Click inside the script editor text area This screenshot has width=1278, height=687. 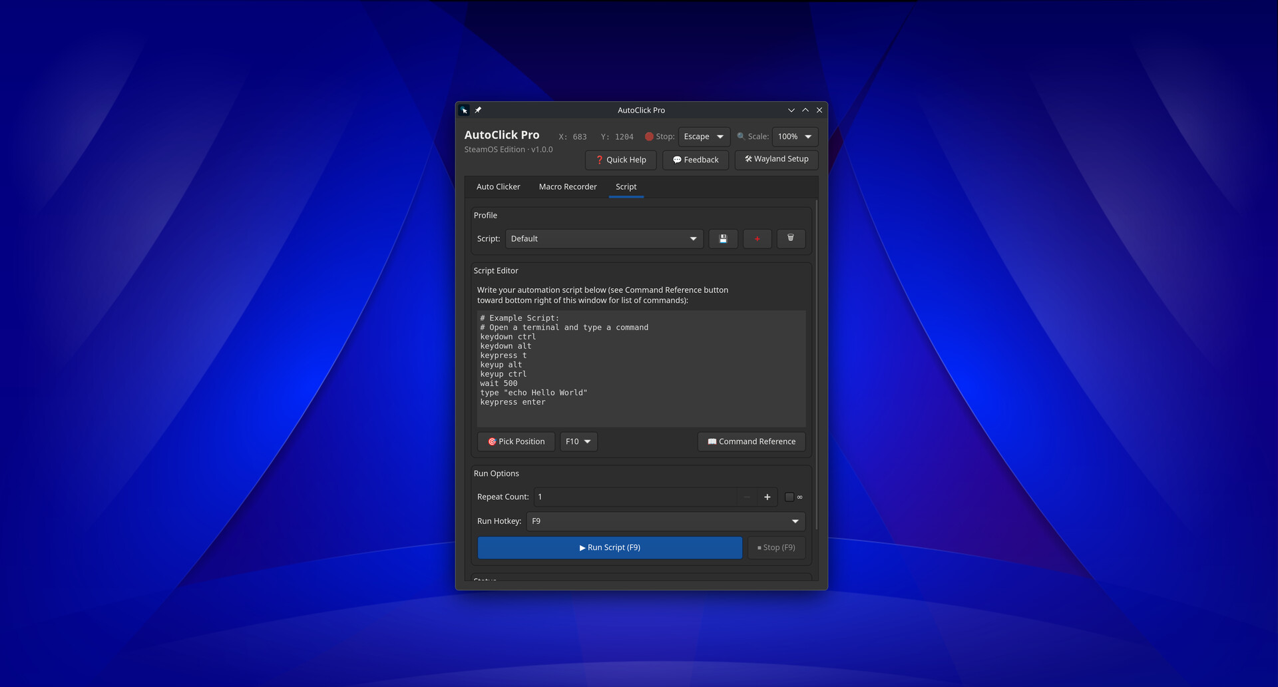pyautogui.click(x=641, y=369)
